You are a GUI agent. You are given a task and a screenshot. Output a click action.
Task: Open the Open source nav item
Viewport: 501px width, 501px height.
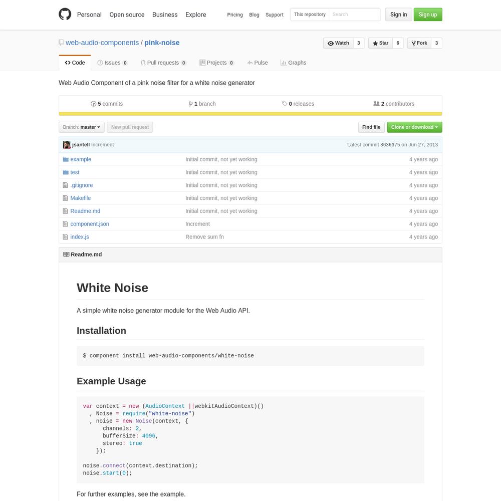127,15
